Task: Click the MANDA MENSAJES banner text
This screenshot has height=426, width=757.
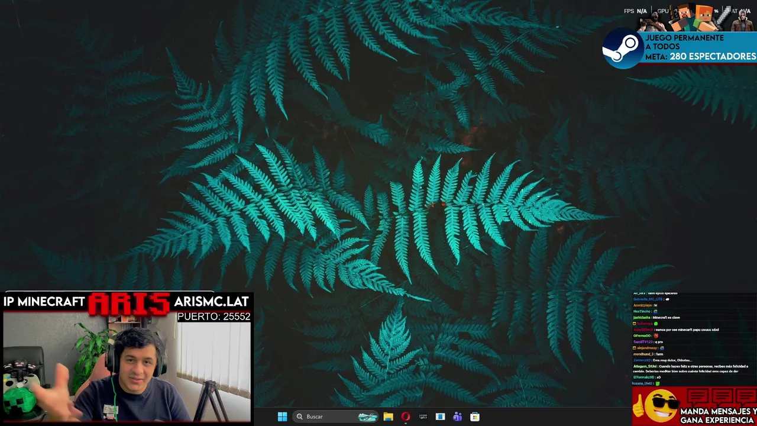Action: pos(717,415)
